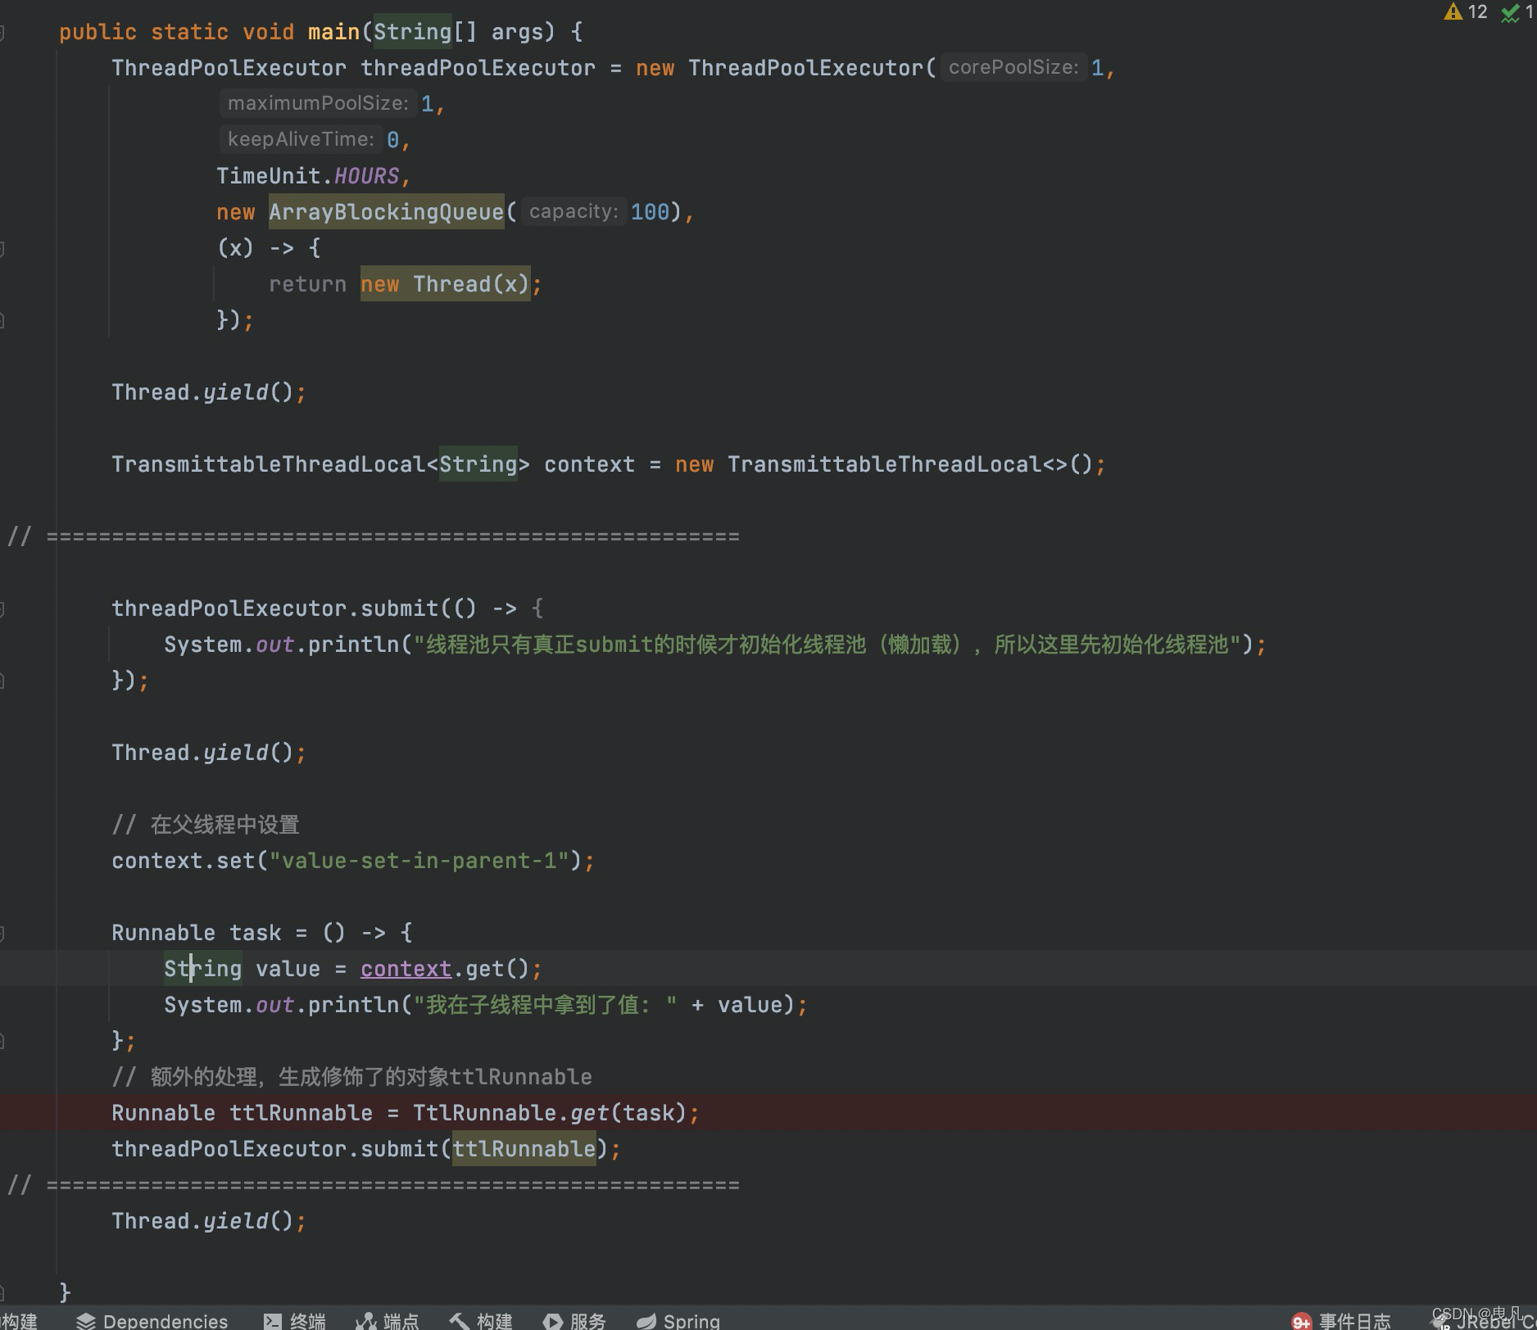Image resolution: width=1537 pixels, height=1330 pixels.
Task: Click the keepAliveTime: inlay hint
Action: pyautogui.click(x=301, y=139)
